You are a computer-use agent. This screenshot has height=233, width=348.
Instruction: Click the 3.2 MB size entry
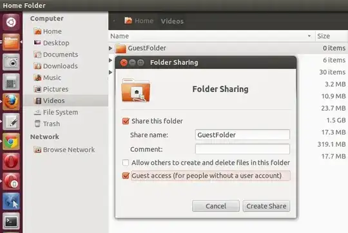pos(335,84)
